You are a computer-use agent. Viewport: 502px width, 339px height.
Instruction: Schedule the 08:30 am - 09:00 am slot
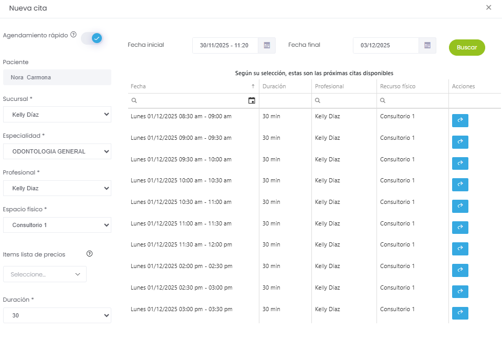[x=460, y=120]
